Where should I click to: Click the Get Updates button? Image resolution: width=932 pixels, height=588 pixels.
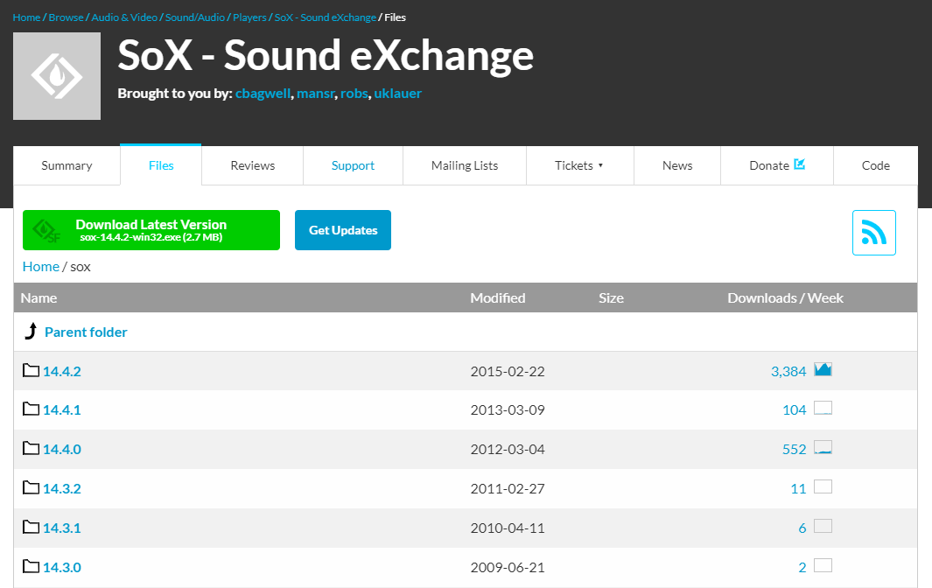click(343, 230)
